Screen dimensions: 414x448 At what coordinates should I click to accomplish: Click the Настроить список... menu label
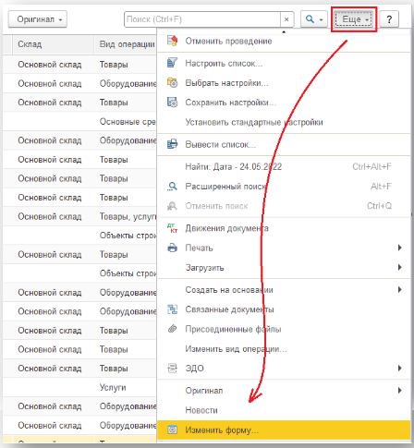click(x=224, y=64)
